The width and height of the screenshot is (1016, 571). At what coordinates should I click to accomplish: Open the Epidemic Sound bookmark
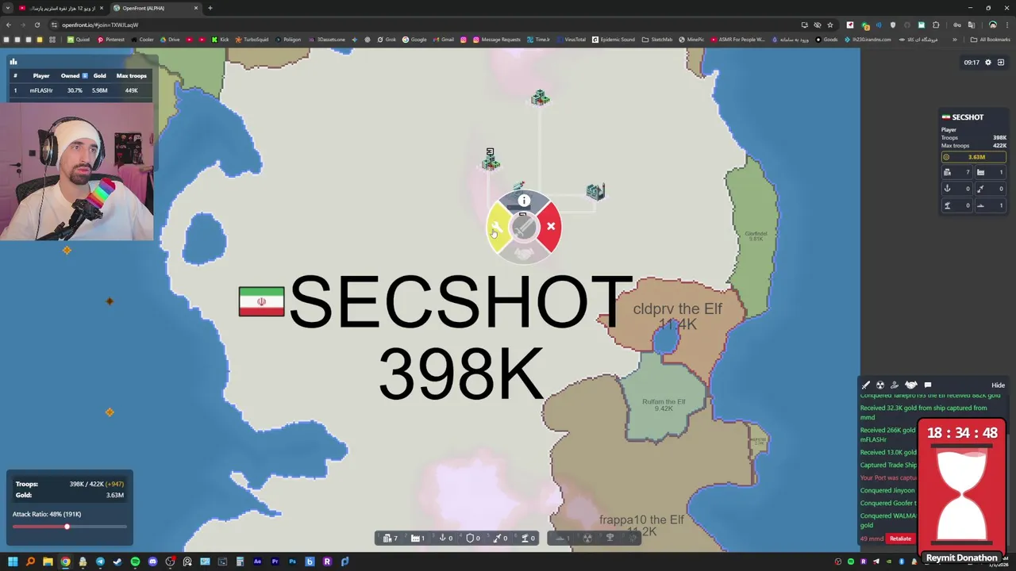click(x=614, y=40)
